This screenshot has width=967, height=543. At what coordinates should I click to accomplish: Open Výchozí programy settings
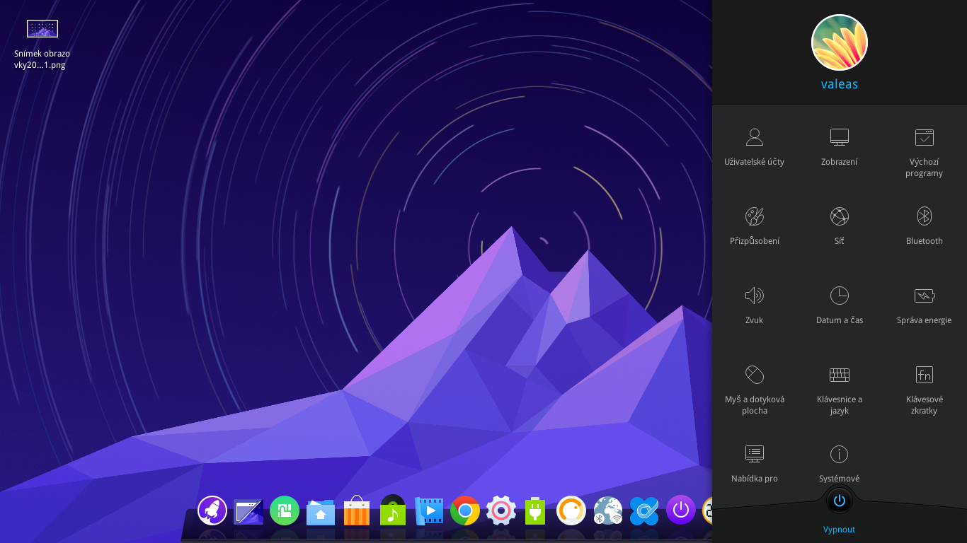925,153
